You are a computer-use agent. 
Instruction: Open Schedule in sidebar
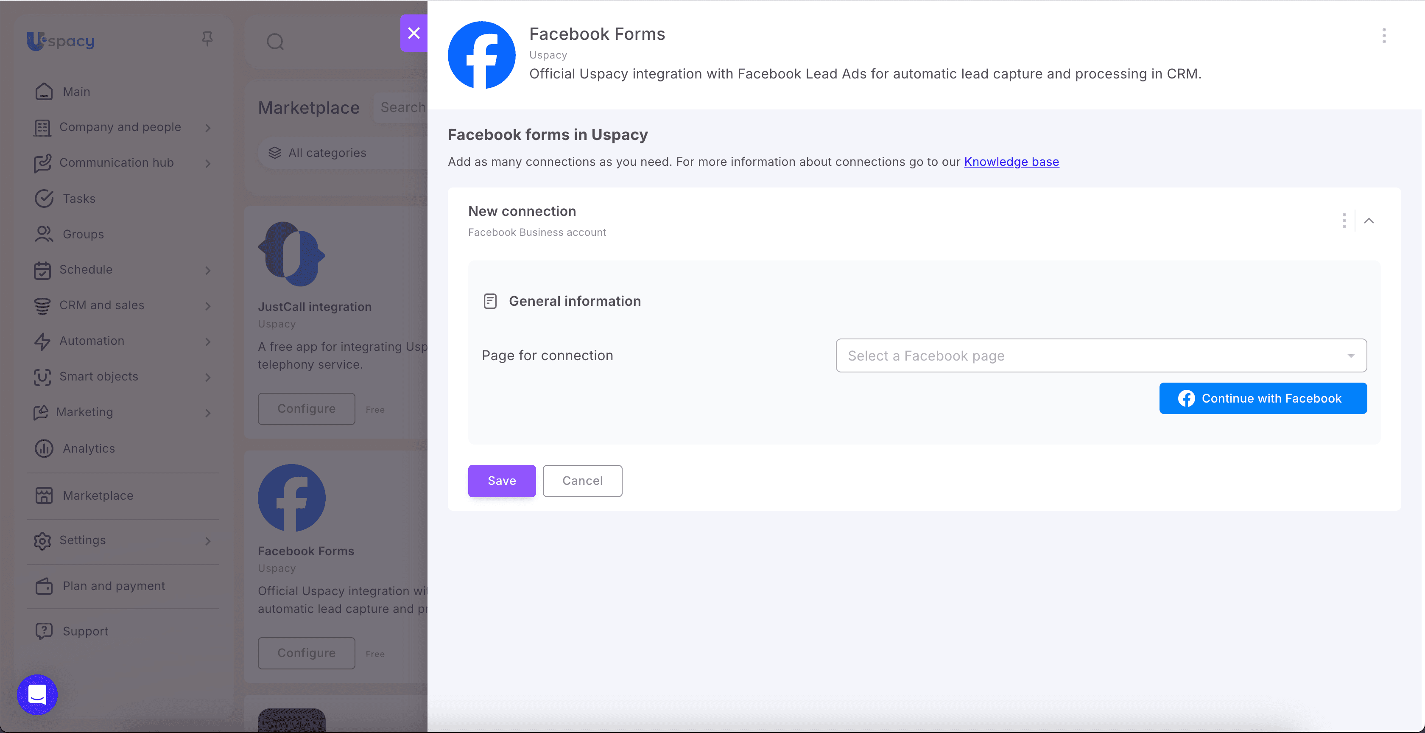pyautogui.click(x=86, y=269)
